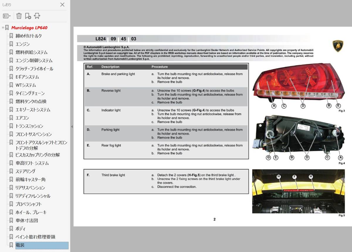
Task: Close the しおり bookmarks panel
Action: 62,4
